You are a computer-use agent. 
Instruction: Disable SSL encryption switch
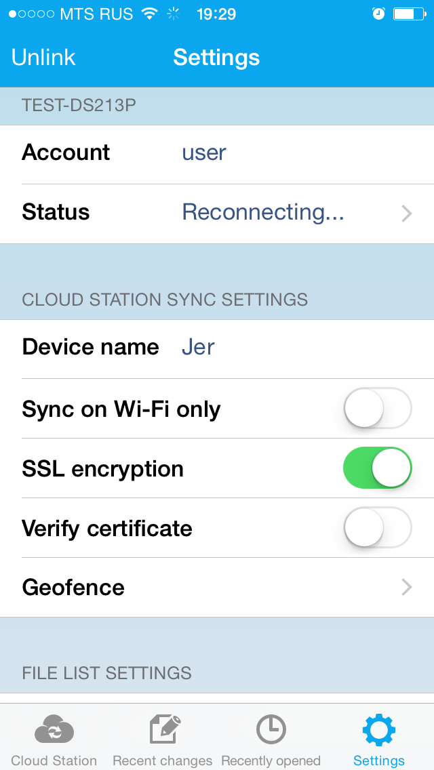pos(378,468)
